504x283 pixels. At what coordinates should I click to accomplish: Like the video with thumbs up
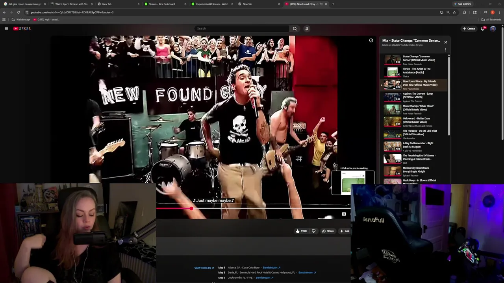[301, 231]
